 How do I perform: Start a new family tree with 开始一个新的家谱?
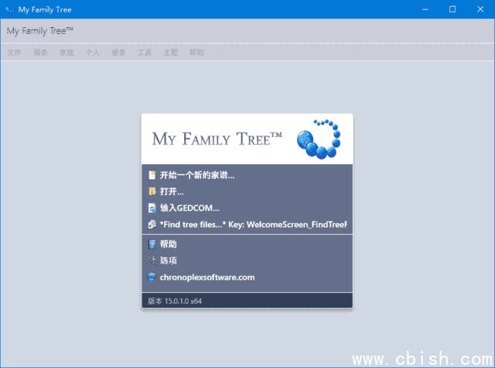(197, 175)
